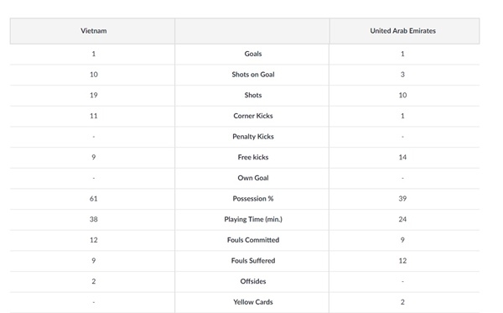Select the Own Goal label
Image resolution: width=503 pixels, height=313 pixels.
pyautogui.click(x=253, y=178)
